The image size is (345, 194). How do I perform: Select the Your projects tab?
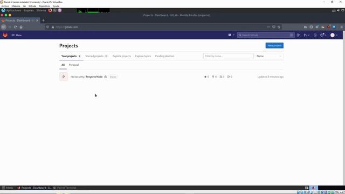point(71,56)
